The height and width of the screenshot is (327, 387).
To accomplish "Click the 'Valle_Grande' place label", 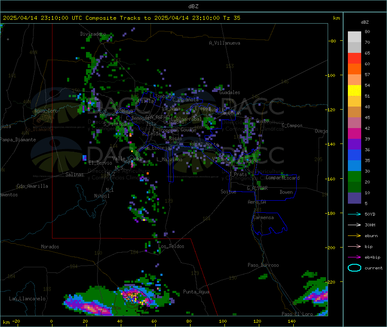I will pos(128,159).
